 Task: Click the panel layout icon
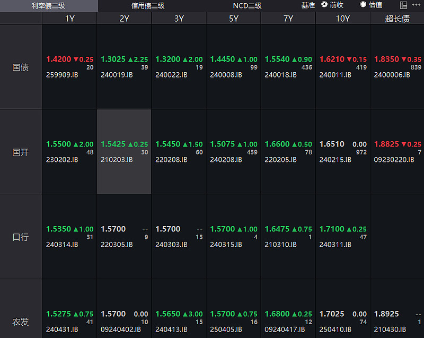point(404,5)
